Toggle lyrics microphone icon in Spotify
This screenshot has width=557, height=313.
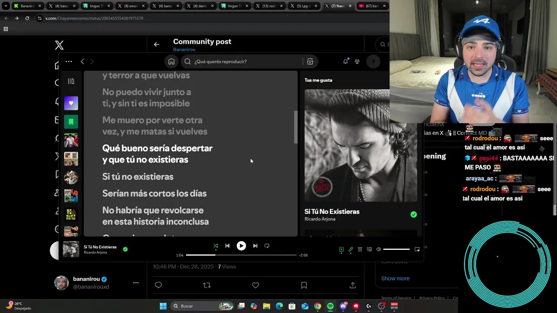(351, 250)
